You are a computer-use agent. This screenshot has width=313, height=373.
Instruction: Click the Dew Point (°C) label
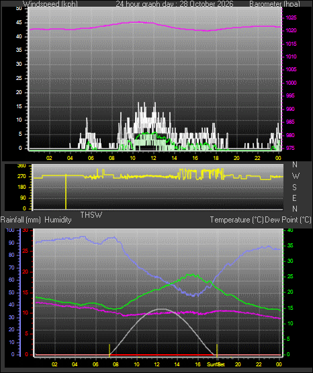[288, 220]
